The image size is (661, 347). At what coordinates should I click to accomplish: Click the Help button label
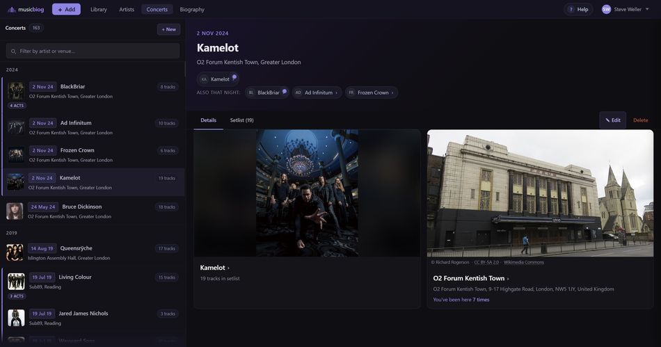point(582,9)
